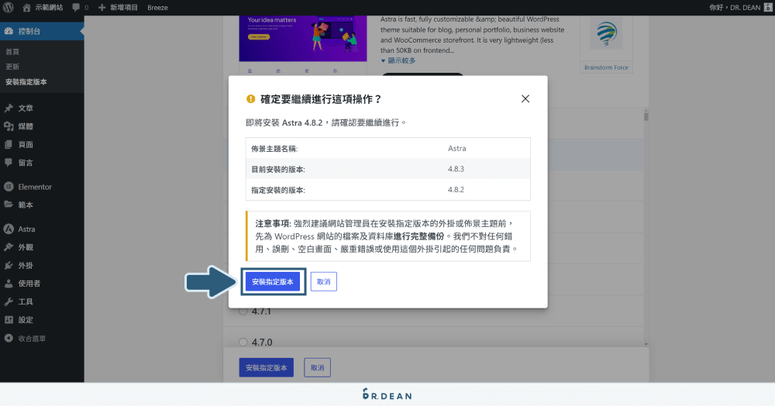Click the 4.8.2 target version value
This screenshot has width=775, height=406.
pos(456,190)
